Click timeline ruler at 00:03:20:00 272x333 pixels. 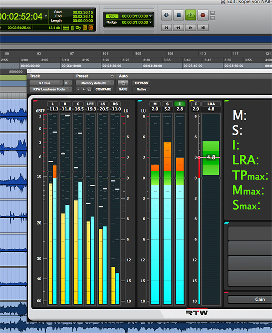point(112,66)
